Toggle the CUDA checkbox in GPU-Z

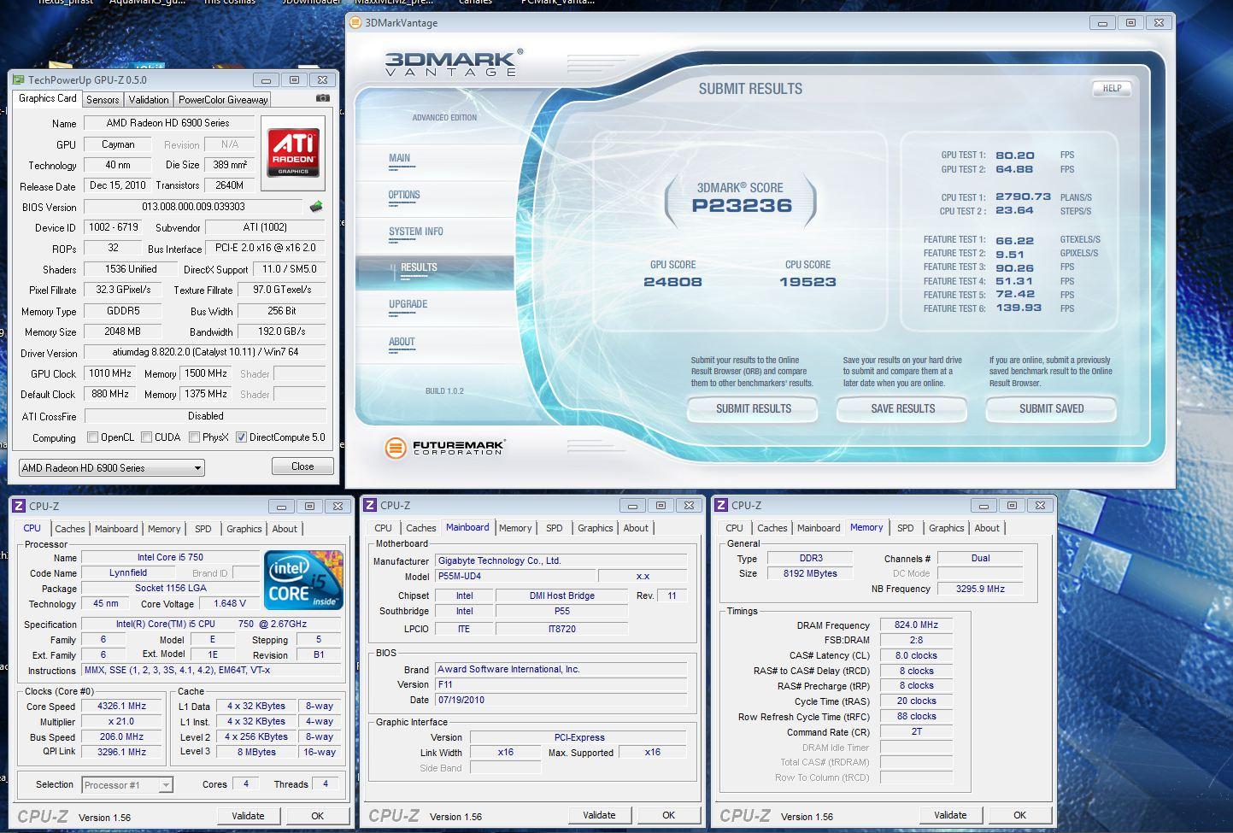(146, 437)
